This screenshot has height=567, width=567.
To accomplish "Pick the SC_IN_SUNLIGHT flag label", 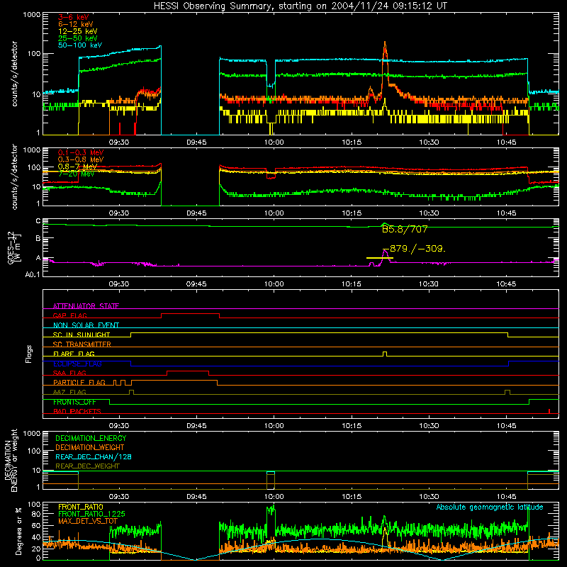I will (x=82, y=335).
